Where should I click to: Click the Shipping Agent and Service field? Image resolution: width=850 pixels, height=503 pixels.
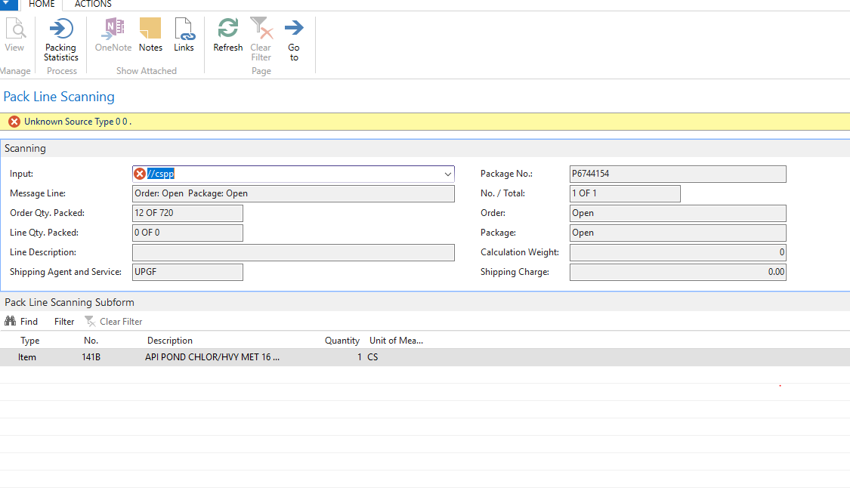(x=187, y=272)
